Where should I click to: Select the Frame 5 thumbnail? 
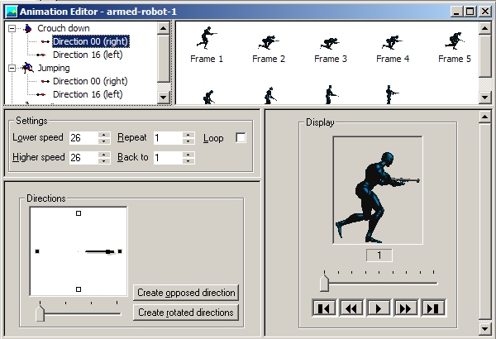click(455, 41)
